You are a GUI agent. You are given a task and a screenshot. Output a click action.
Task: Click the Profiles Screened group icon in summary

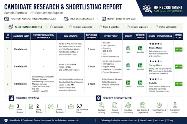pyautogui.click(x=11, y=106)
